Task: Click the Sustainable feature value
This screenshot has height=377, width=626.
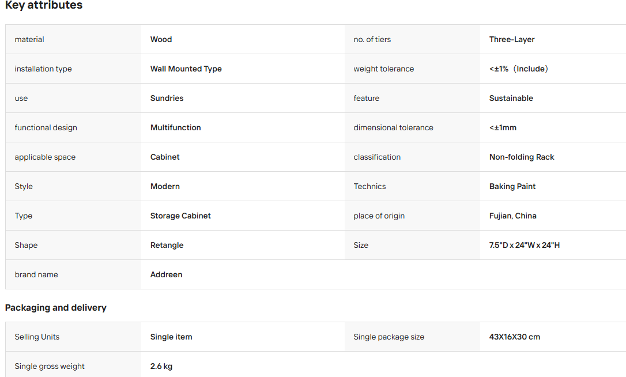Action: coord(511,98)
